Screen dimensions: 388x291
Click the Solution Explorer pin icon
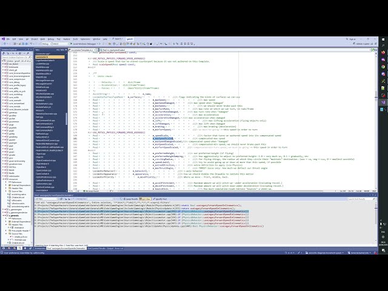28,50
